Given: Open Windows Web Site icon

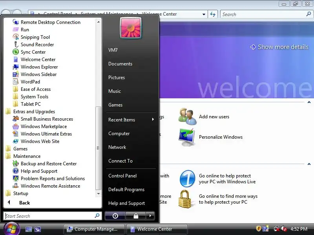Looking at the screenshot, I should [16, 141].
